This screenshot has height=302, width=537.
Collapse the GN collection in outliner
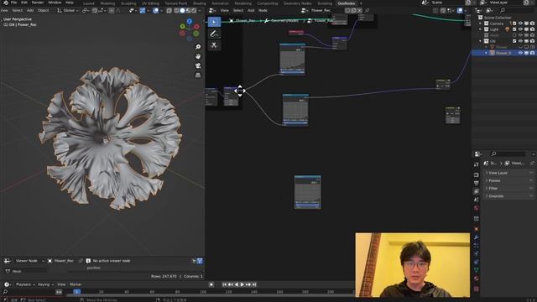click(x=480, y=41)
